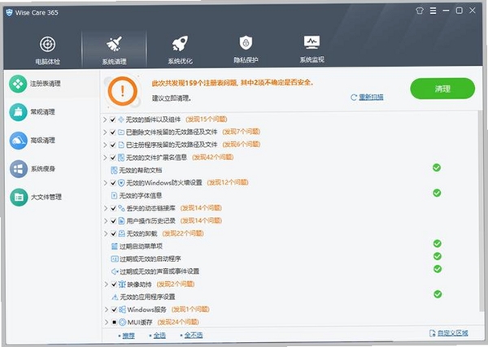The image size is (488, 347).
Task: Expand the 无效的插件以及组件 row
Action: (x=105, y=119)
